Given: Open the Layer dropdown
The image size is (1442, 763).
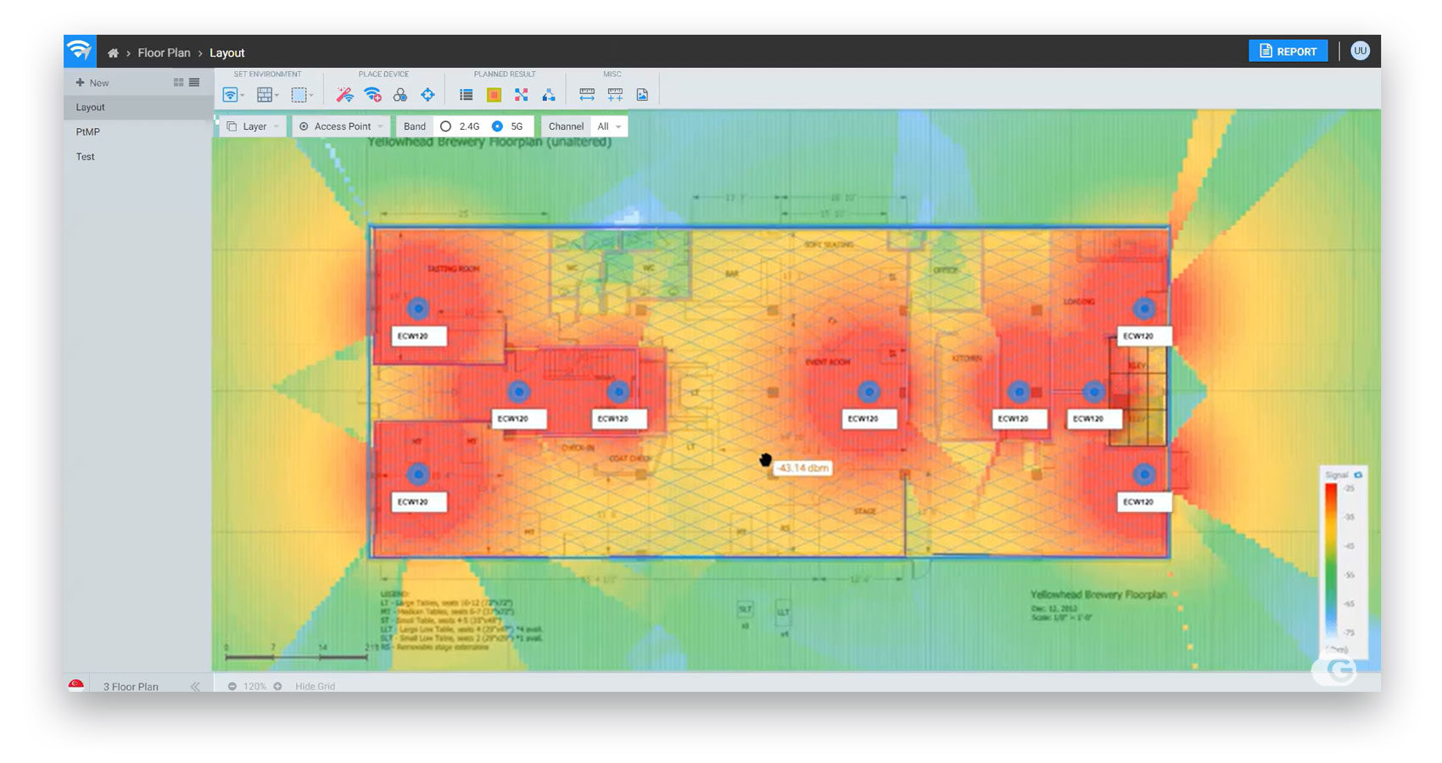Looking at the screenshot, I should point(253,126).
